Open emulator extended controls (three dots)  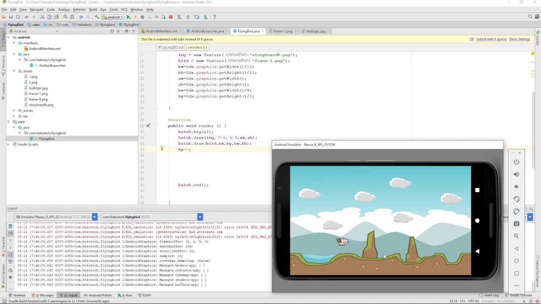coord(516,286)
